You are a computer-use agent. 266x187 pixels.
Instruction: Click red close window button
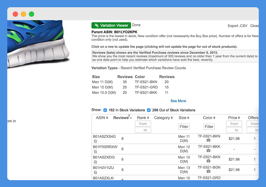15,14
